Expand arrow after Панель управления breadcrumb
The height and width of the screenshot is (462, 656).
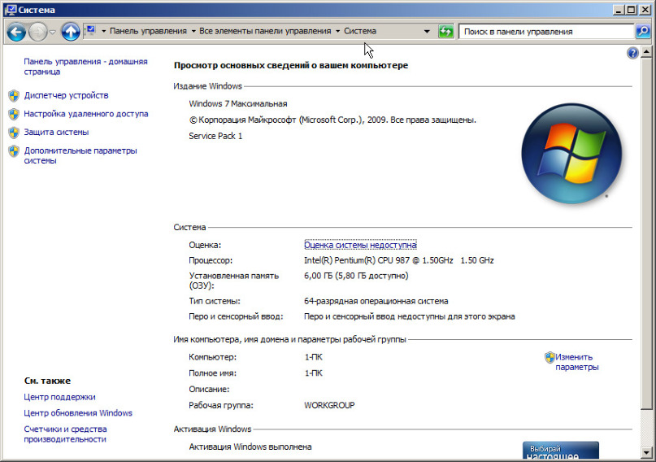193,32
